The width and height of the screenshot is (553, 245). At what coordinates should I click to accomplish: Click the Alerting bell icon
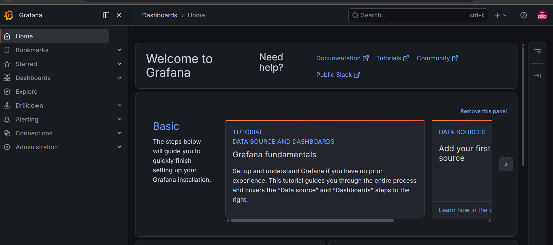[x=7, y=119]
